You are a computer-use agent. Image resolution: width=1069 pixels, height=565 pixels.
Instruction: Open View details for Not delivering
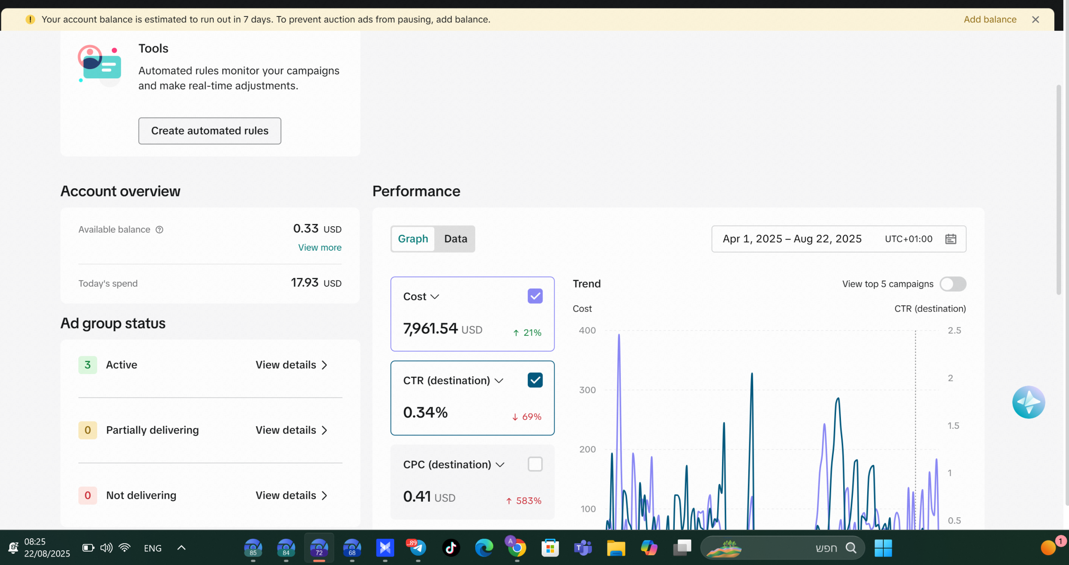click(292, 496)
